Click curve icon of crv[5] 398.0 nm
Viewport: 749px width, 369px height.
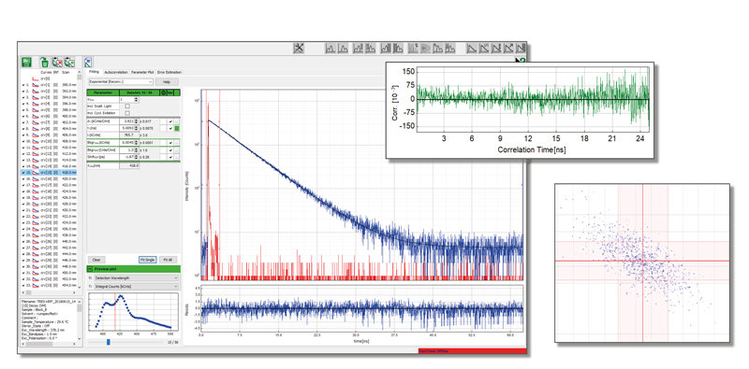point(36,109)
